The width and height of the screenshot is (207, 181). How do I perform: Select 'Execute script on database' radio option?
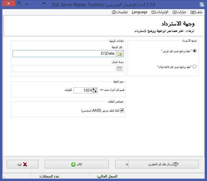click(x=194, y=67)
